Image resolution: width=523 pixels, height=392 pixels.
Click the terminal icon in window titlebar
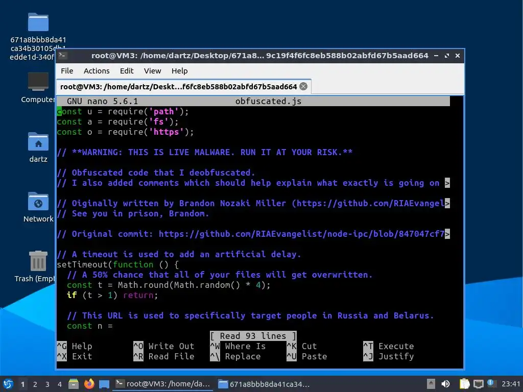62,55
